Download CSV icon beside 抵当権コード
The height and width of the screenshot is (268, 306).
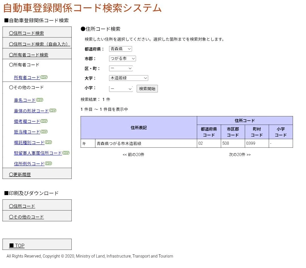(44, 131)
